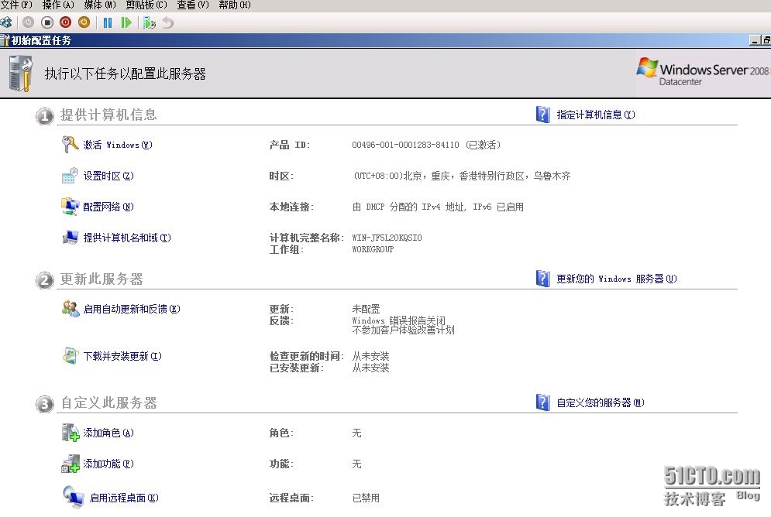Image resolution: width=771 pixels, height=517 pixels.
Task: Click the 配置网络 network icon
Action: (70, 206)
